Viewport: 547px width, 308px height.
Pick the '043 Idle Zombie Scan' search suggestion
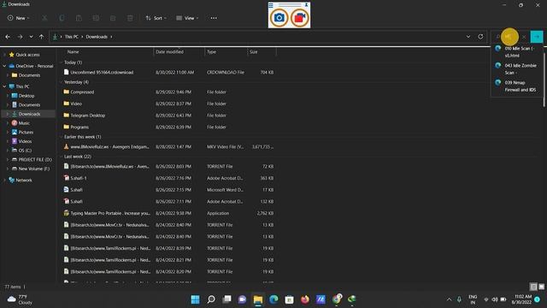click(x=517, y=69)
